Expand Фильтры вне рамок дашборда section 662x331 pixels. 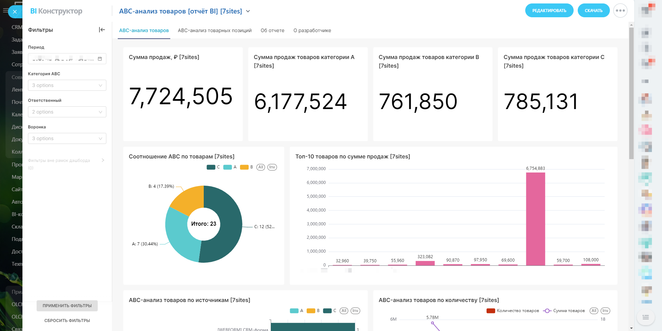[x=103, y=160]
